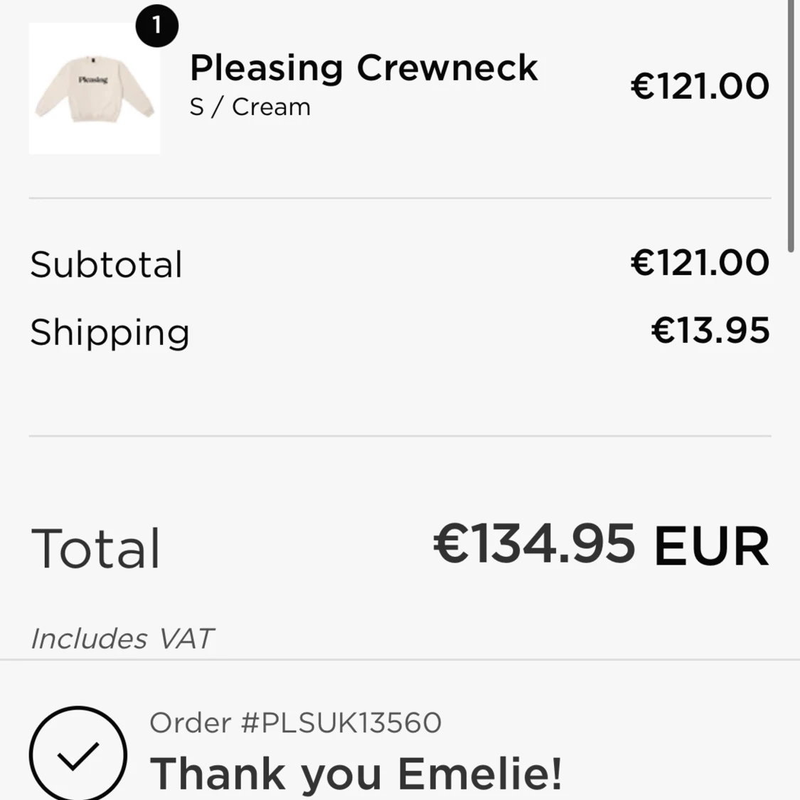Click the Order #PLSUK13560 number
The width and height of the screenshot is (800, 800).
pos(295,722)
